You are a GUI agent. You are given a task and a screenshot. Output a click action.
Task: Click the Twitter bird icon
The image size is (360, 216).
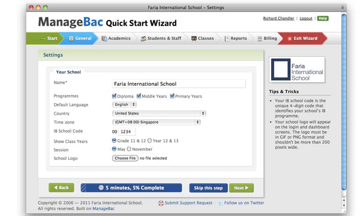tap(220, 203)
